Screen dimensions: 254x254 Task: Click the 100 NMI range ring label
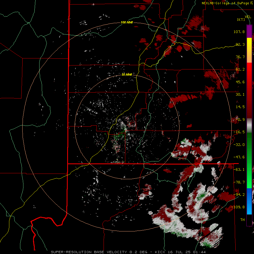coord(127,22)
